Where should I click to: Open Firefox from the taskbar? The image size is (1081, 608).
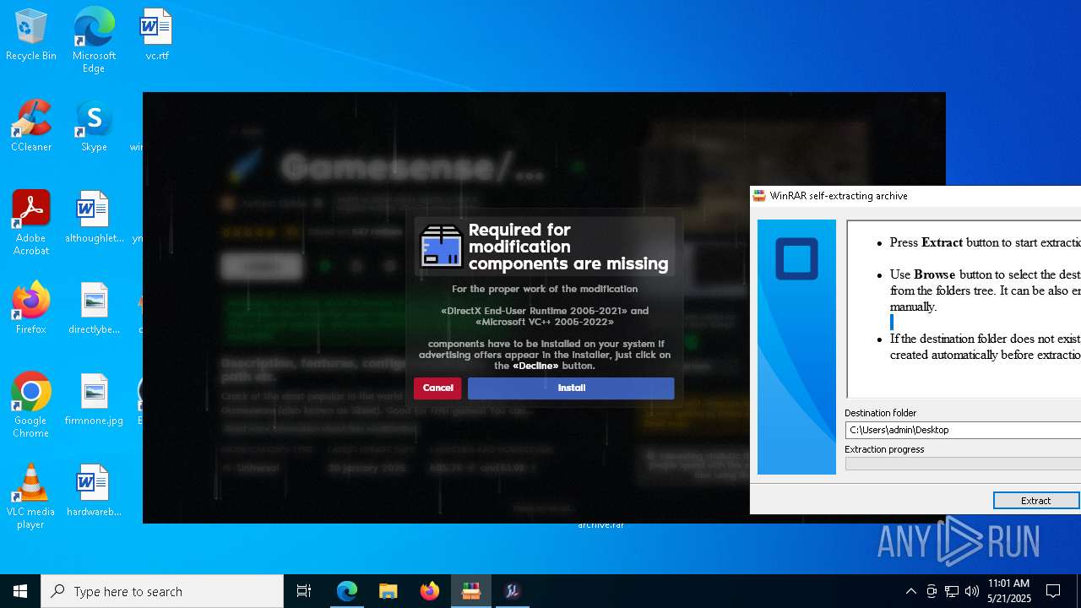point(430,591)
